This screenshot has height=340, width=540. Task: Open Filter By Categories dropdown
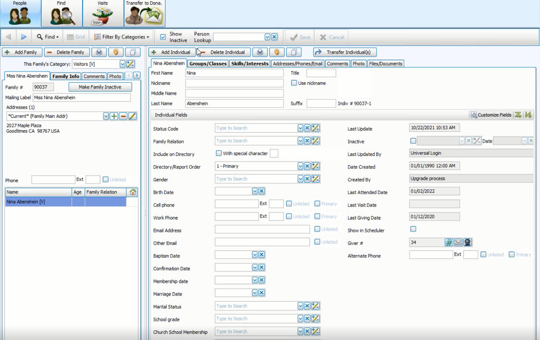point(122,37)
